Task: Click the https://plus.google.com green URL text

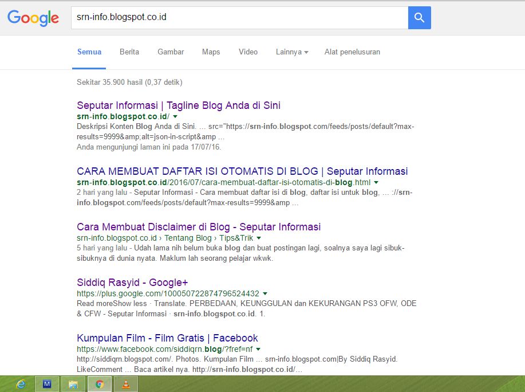Action: 168,293
